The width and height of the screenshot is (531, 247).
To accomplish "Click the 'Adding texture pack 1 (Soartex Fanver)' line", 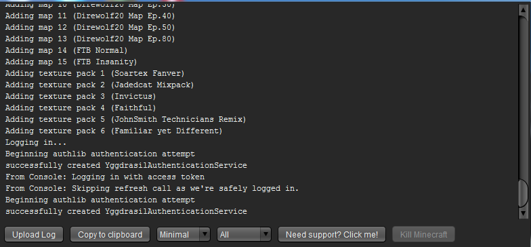I will [95, 73].
